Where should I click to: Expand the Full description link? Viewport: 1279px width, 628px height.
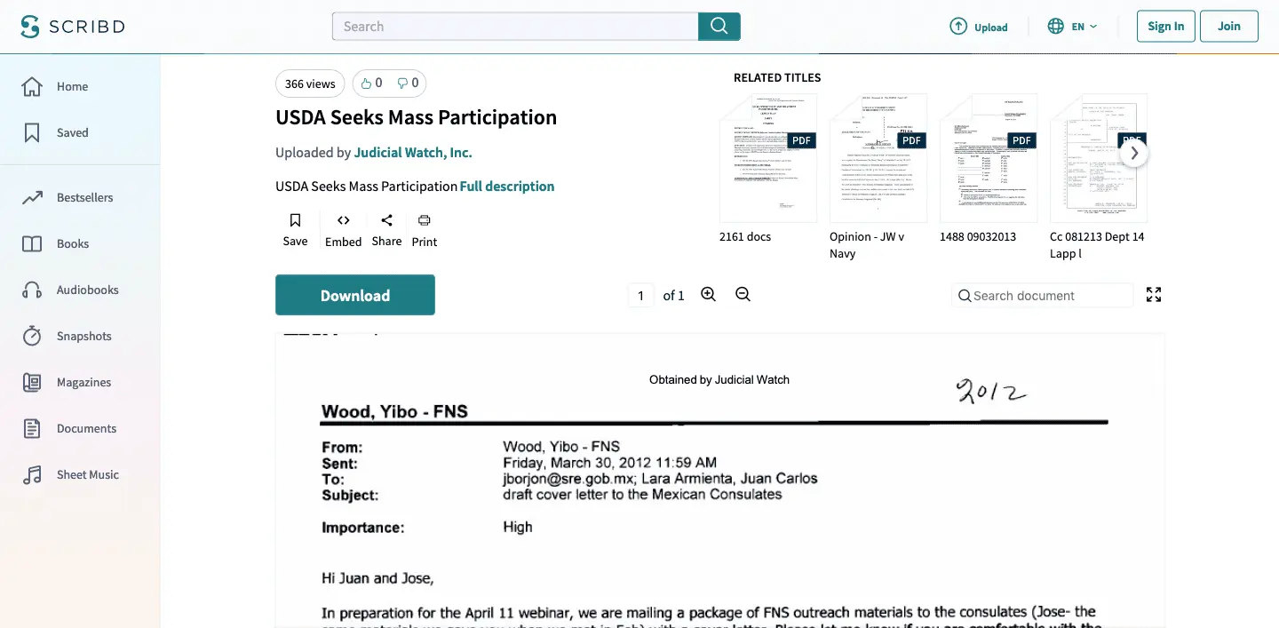coord(506,187)
